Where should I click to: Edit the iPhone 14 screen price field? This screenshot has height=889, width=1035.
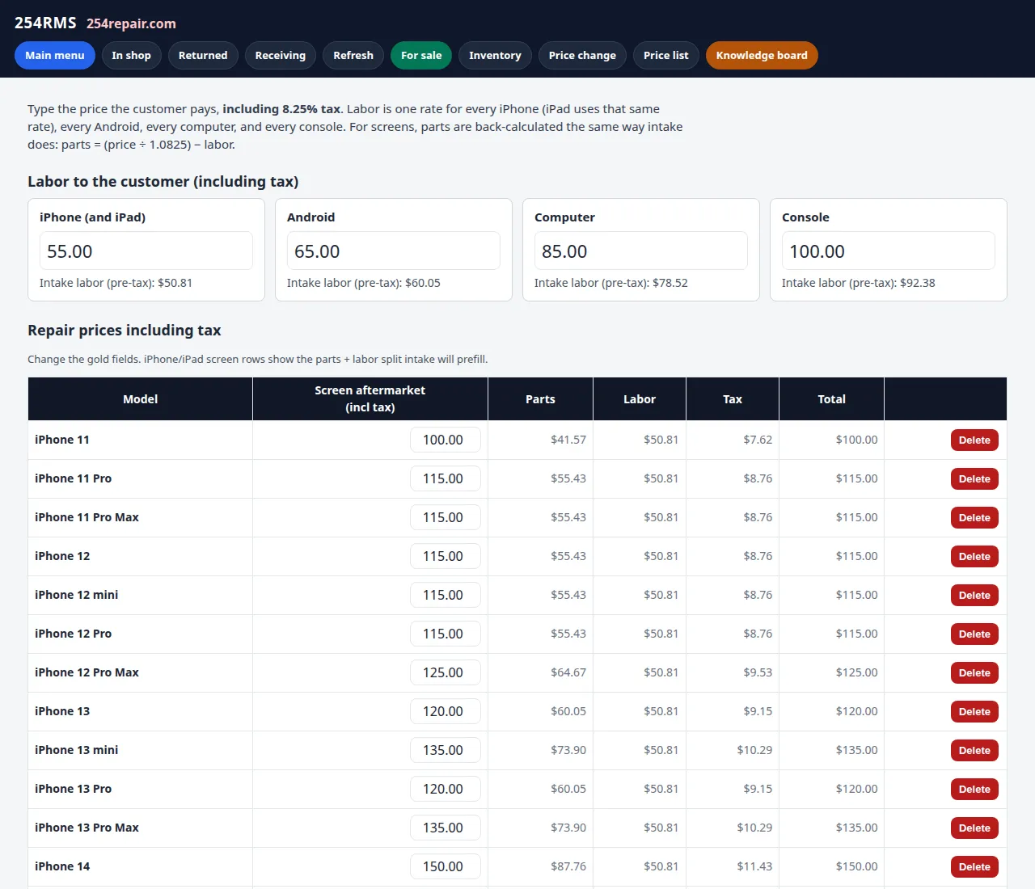446,866
